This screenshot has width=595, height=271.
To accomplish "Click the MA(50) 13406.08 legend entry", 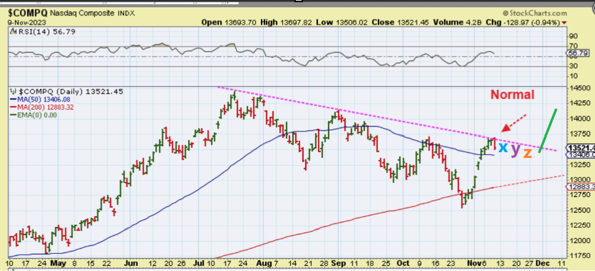I will click(41, 99).
